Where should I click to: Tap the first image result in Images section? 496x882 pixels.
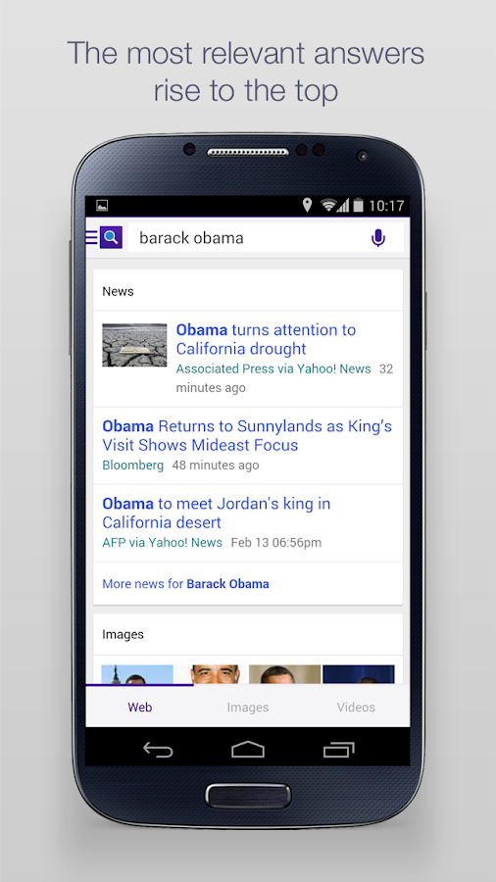point(137,674)
